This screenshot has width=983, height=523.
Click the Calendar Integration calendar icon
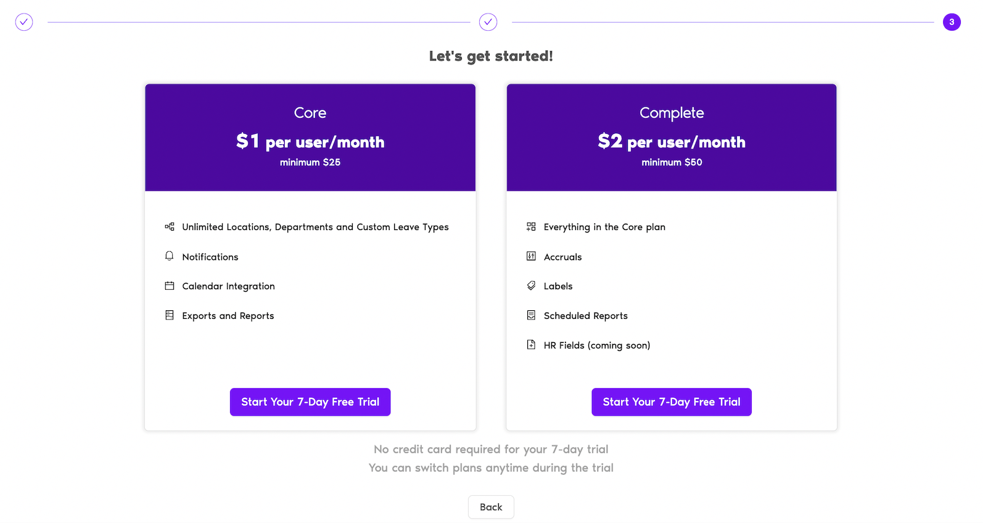[170, 286]
